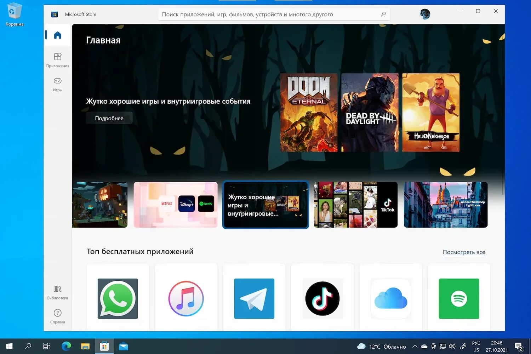The width and height of the screenshot is (531, 354).
Task: Open the Библиотека library page
Action: coord(57,292)
